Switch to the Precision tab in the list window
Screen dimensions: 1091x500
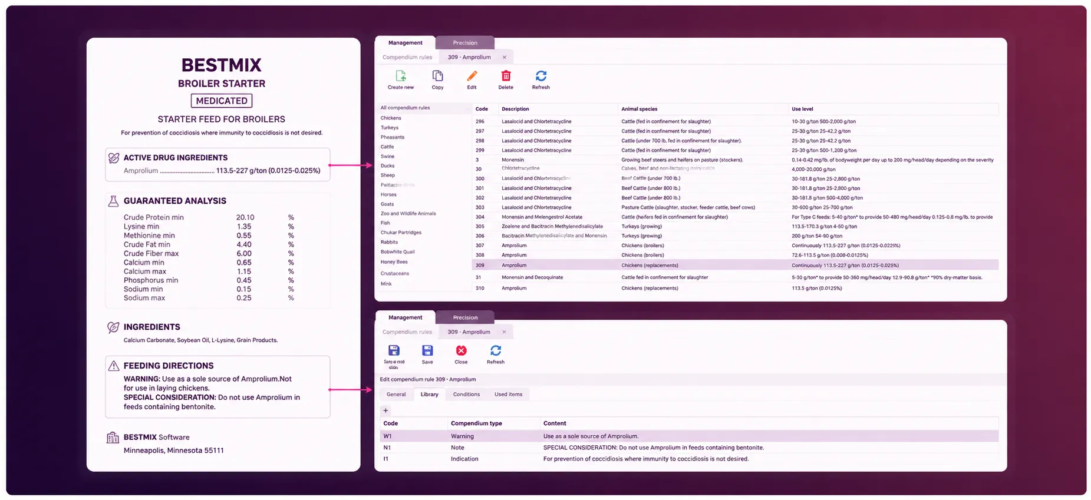465,42
